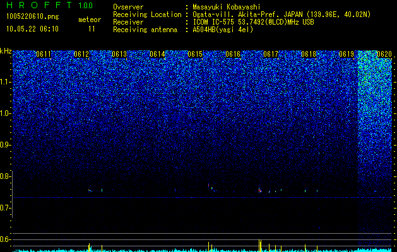Screen dimensions: 397x252
Task: Click the 0614 time marker
Action: (x=157, y=54)
